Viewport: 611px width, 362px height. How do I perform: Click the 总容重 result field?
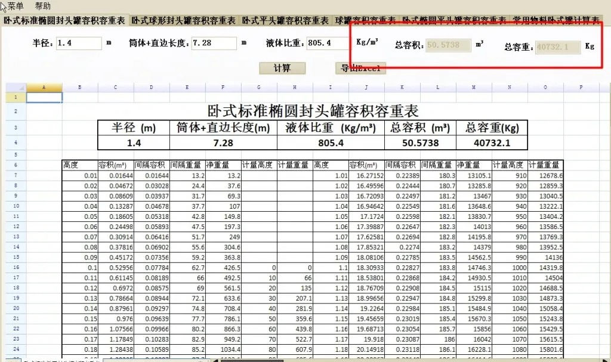557,47
